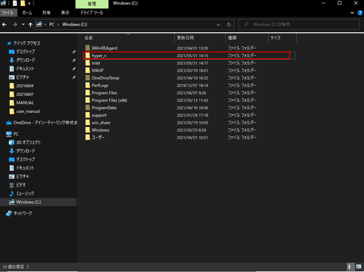
Task: Select the OneDriveTemp folder icon
Action: coord(87,78)
